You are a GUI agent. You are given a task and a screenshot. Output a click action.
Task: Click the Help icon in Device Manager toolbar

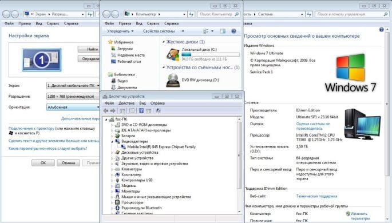[x=141, y=110]
